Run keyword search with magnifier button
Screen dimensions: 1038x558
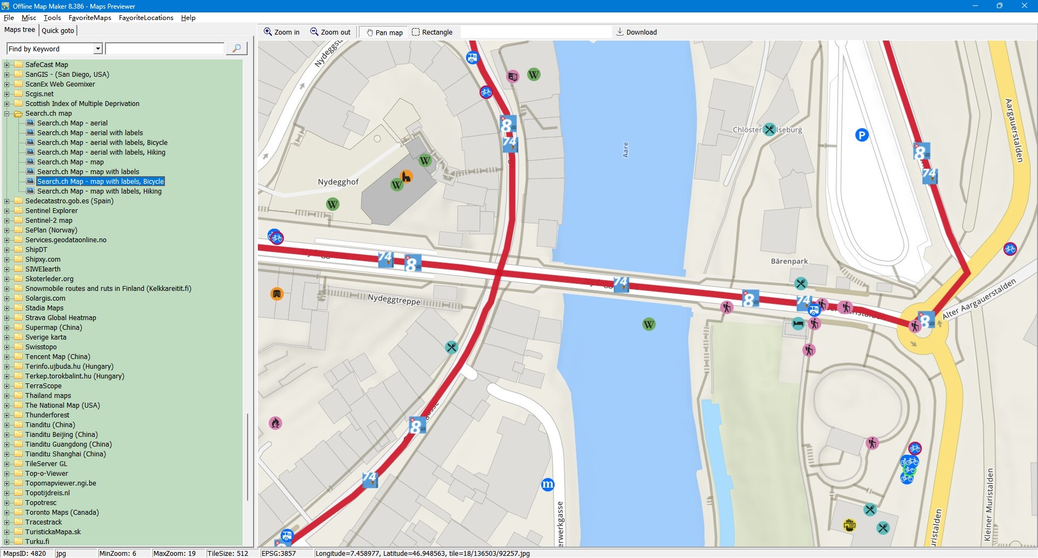point(236,49)
